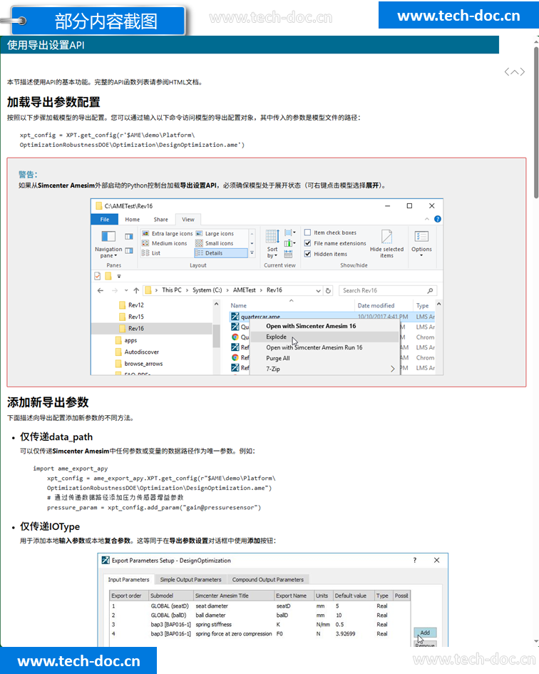Click the Options icon in Explorer ribbon
The width and height of the screenshot is (539, 674).
pyautogui.click(x=421, y=236)
